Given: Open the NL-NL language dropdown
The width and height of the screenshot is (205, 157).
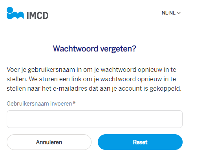Looking at the screenshot, I should (171, 13).
